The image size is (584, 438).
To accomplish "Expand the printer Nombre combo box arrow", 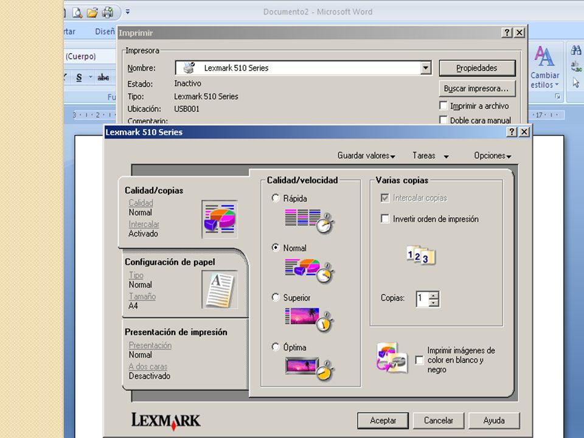I will (426, 68).
